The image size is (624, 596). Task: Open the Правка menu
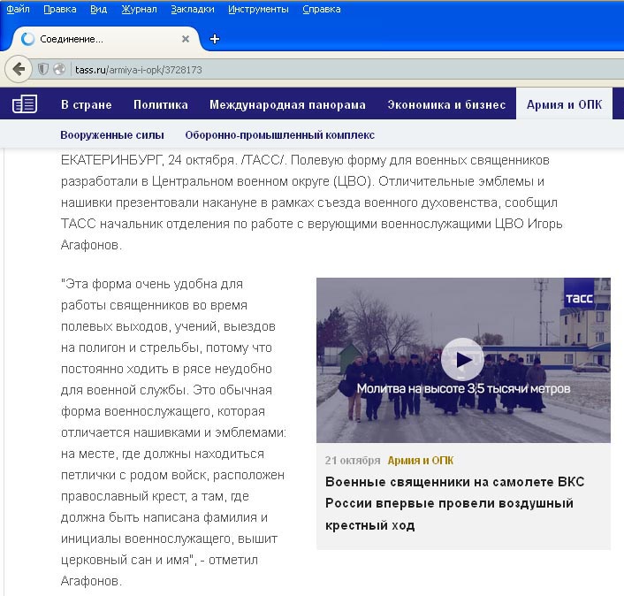pos(60,9)
